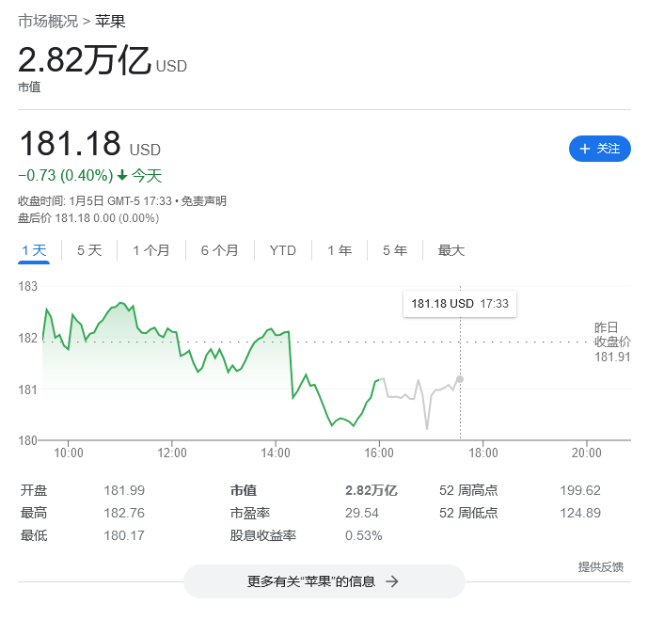664x620 pixels.
Task: Show the 1 年 chart range
Action: coord(340,250)
